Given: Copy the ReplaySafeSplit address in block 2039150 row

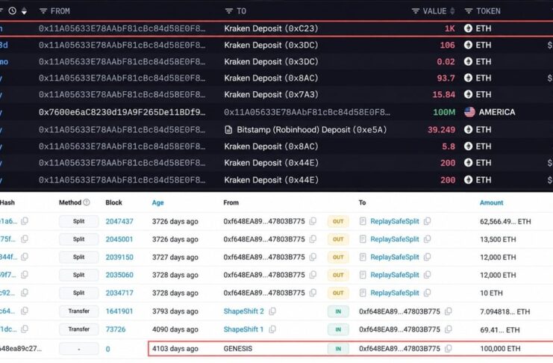Looking at the screenshot, I should [x=427, y=257].
